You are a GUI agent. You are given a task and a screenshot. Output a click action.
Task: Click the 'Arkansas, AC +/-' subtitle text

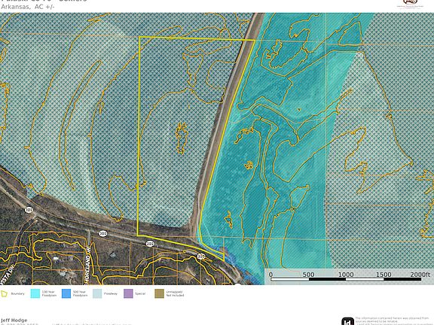point(28,7)
